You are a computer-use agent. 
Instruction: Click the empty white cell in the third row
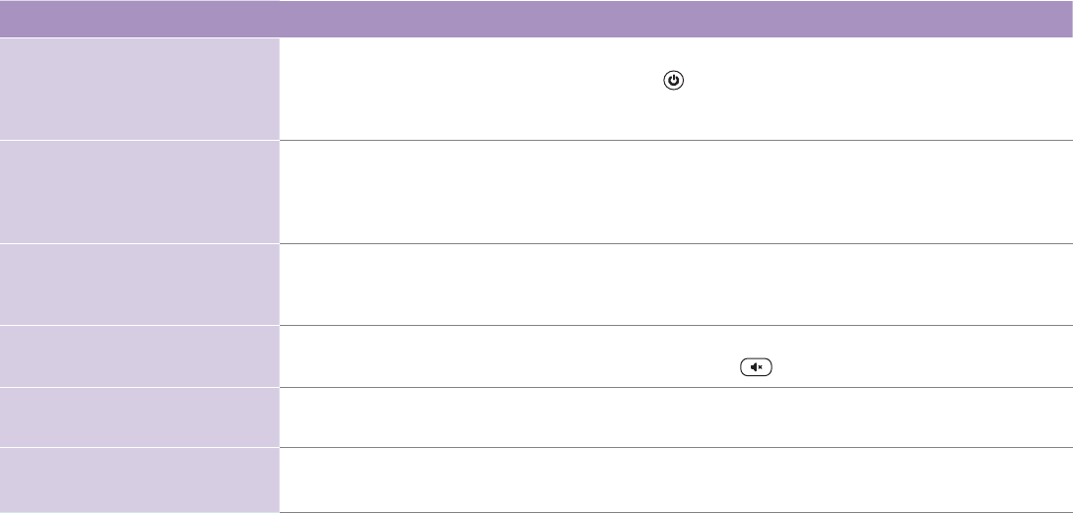676,285
